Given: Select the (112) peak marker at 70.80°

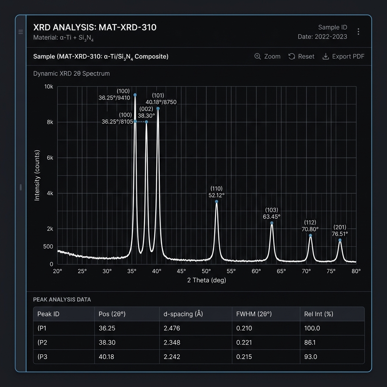Looking at the screenshot, I should tap(311, 235).
